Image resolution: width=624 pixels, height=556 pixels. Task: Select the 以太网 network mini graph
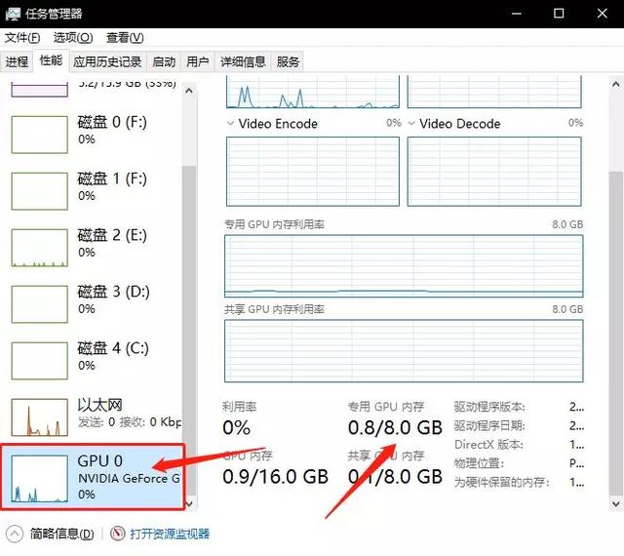[x=39, y=417]
